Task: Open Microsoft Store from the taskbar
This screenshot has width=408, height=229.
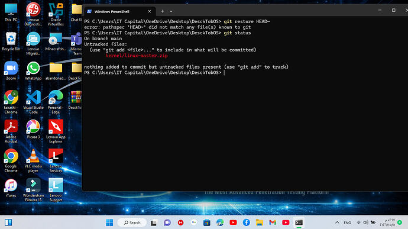Action: tap(207, 222)
